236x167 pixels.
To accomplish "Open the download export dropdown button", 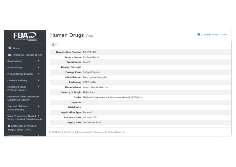I will point(54,44).
